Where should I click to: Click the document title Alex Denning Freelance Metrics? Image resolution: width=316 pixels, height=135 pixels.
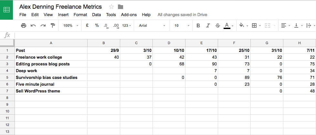coord(60,7)
